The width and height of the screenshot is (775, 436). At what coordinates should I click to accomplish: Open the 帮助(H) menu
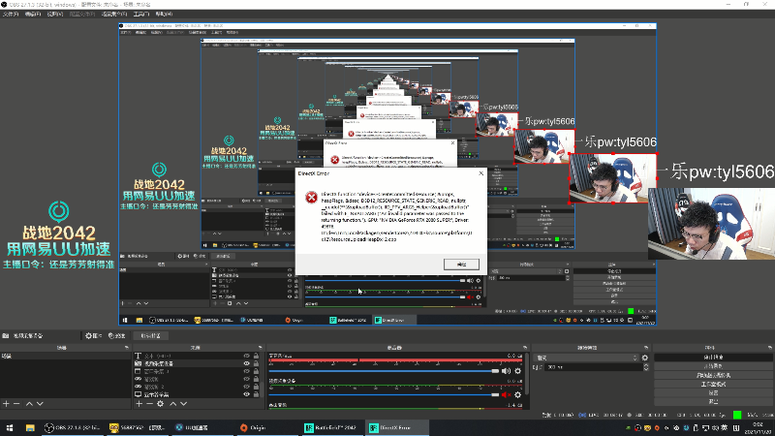click(x=164, y=14)
